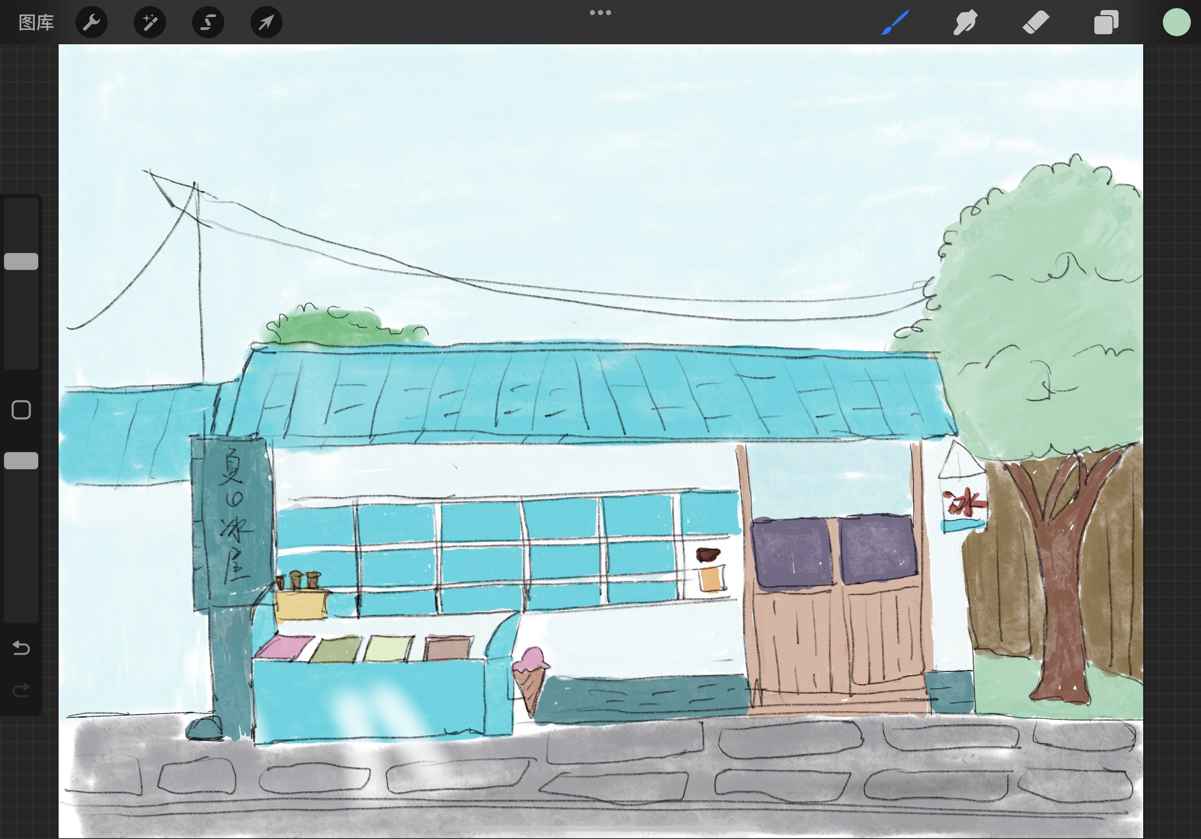Open the green color swatch picker
Viewport: 1201px width, 839px height.
click(x=1176, y=23)
